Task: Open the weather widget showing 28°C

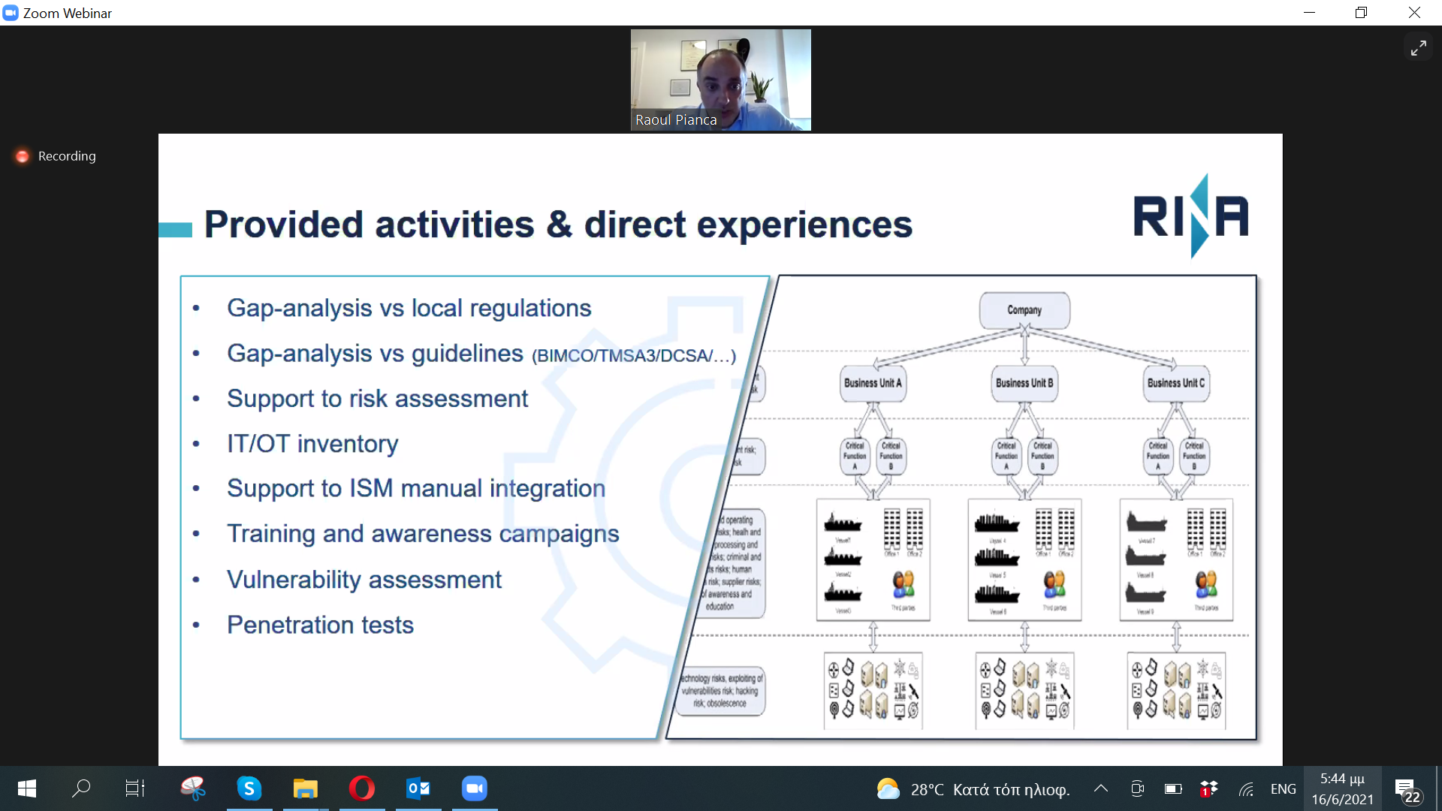Action: click(x=973, y=789)
